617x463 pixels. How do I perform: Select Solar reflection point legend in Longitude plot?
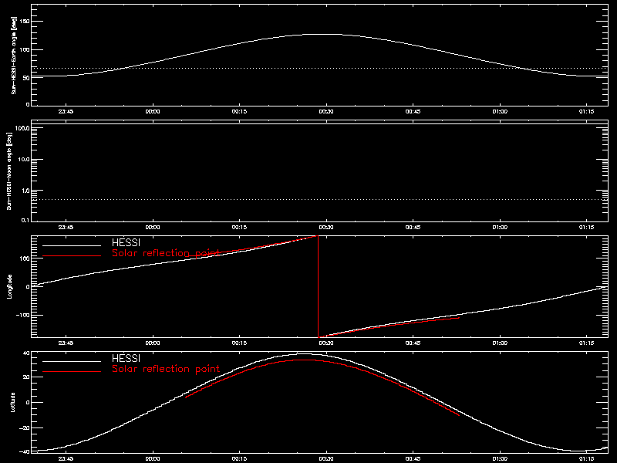pyautogui.click(x=166, y=253)
